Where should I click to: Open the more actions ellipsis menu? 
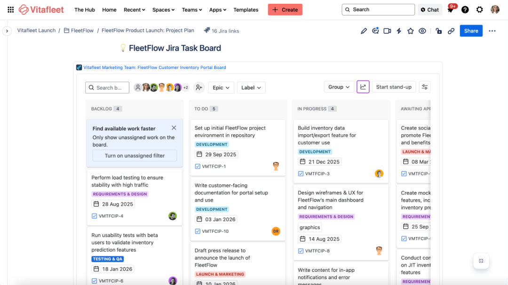tap(492, 31)
